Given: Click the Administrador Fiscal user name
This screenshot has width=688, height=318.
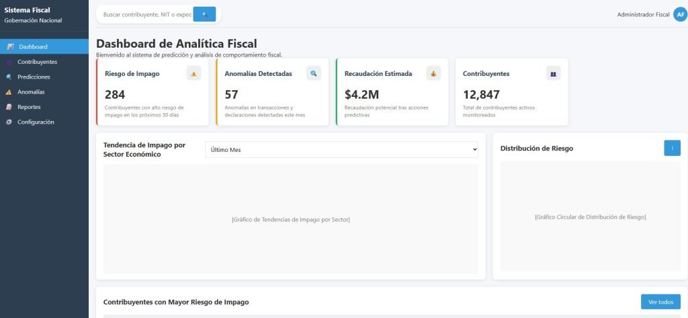Looking at the screenshot, I should [643, 14].
